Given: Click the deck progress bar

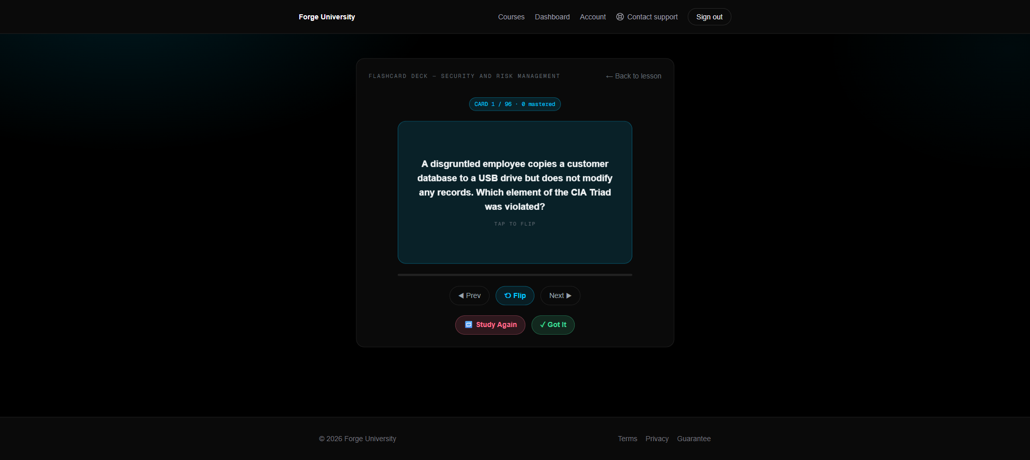Looking at the screenshot, I should (515, 275).
